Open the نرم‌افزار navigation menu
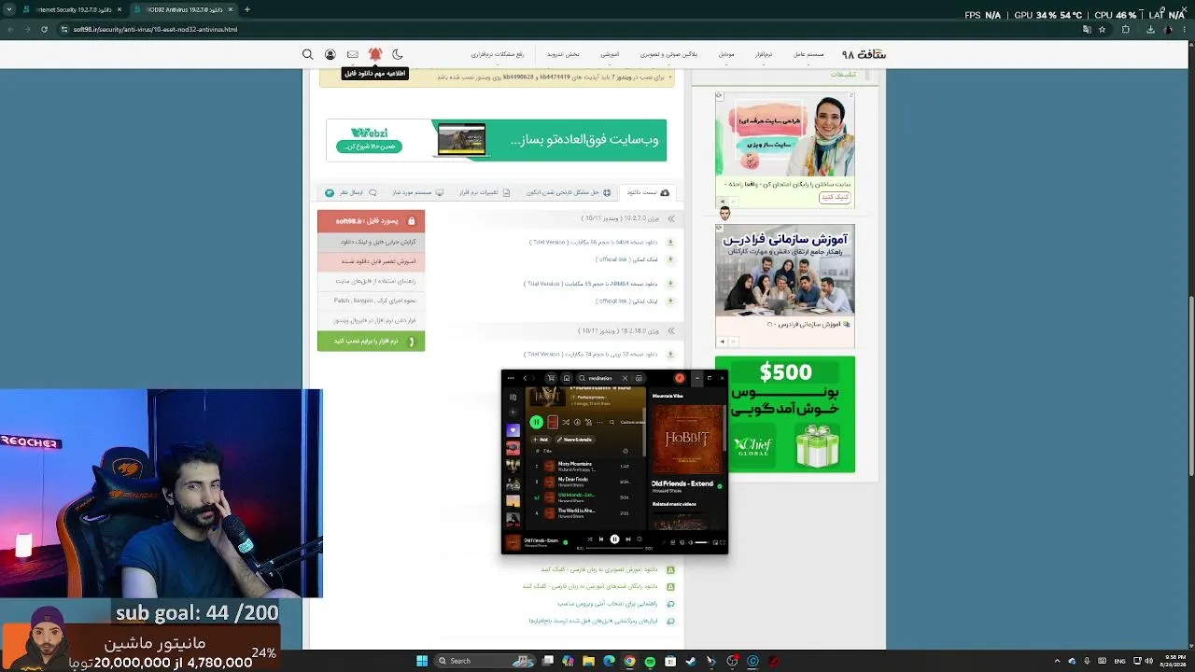The height and width of the screenshot is (672, 1195). point(764,54)
